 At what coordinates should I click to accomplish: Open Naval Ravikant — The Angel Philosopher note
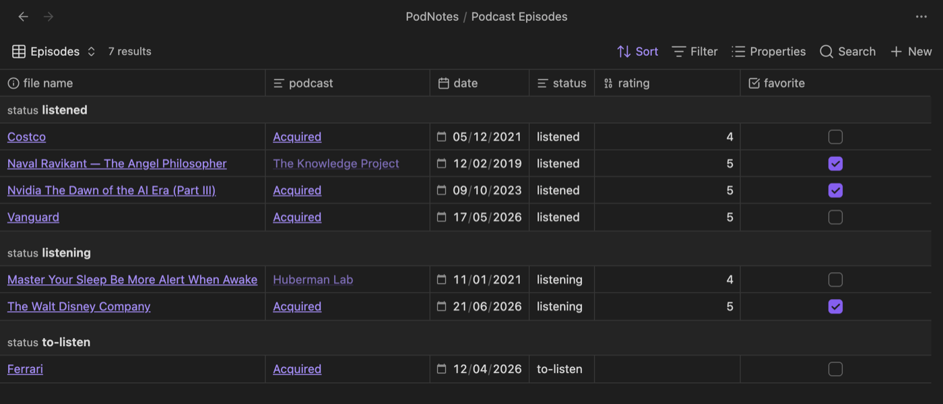click(x=117, y=164)
